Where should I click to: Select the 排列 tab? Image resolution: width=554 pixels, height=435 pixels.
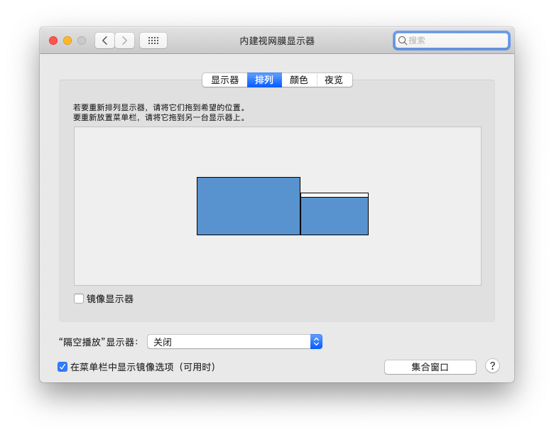point(264,80)
